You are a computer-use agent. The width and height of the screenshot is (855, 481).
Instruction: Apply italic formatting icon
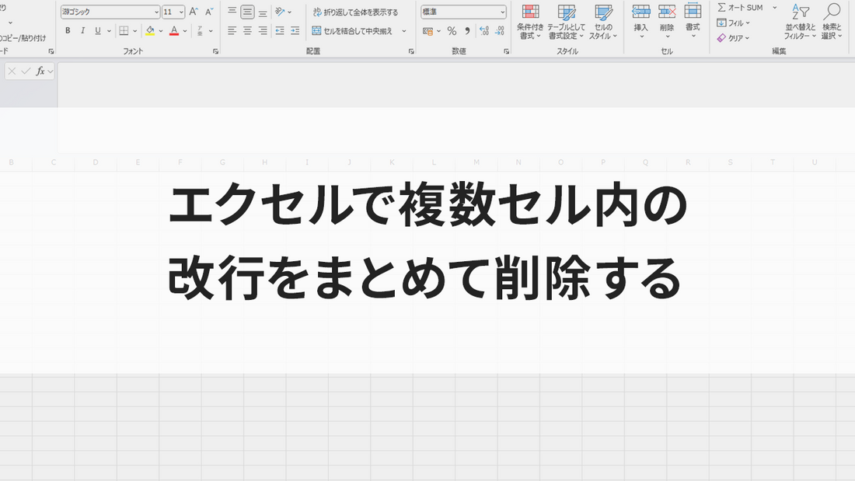coord(82,30)
